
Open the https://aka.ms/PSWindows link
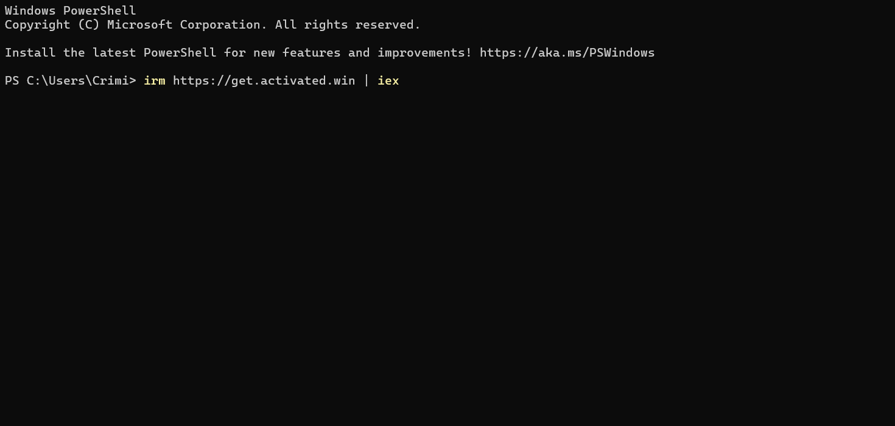click(567, 52)
